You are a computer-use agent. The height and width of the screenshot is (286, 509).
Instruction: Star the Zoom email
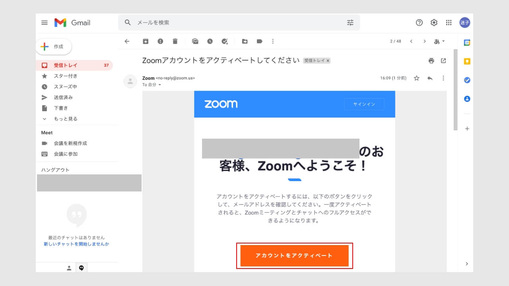(417, 78)
